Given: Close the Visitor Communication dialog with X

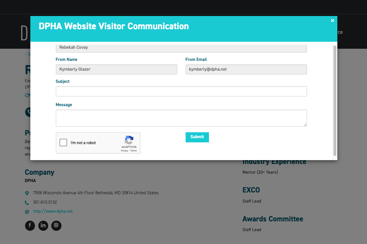Looking at the screenshot, I should click(x=332, y=21).
